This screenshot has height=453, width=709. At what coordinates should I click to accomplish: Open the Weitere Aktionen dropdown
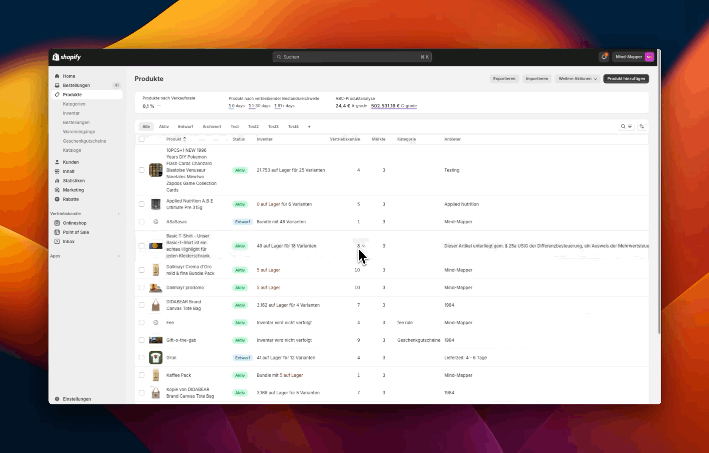click(578, 78)
